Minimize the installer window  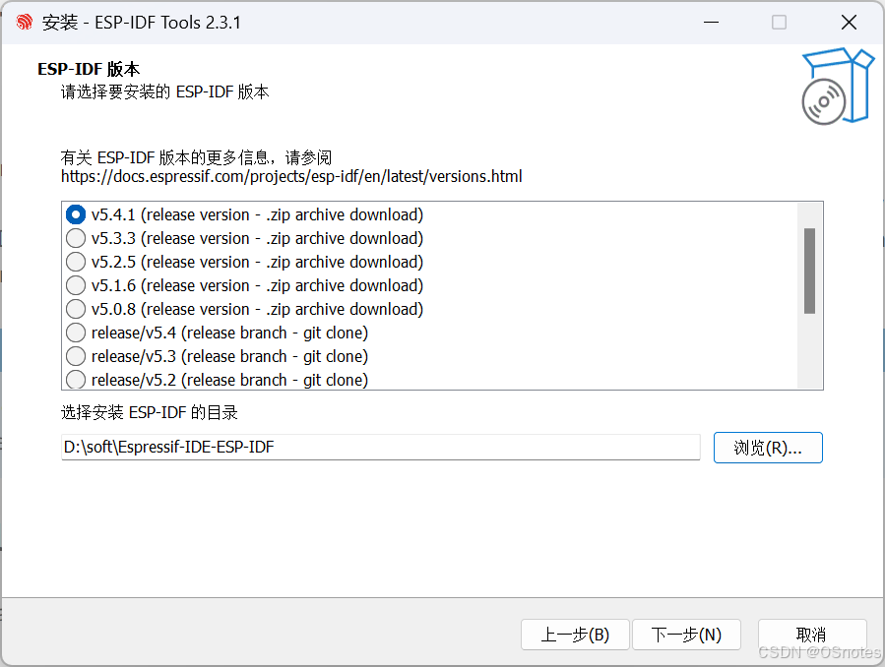[x=711, y=23]
